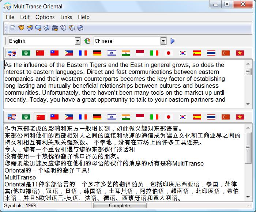The height and width of the screenshot is (212, 256).
Task: Select Vietnam flag in target language row
Action: pos(240,117)
